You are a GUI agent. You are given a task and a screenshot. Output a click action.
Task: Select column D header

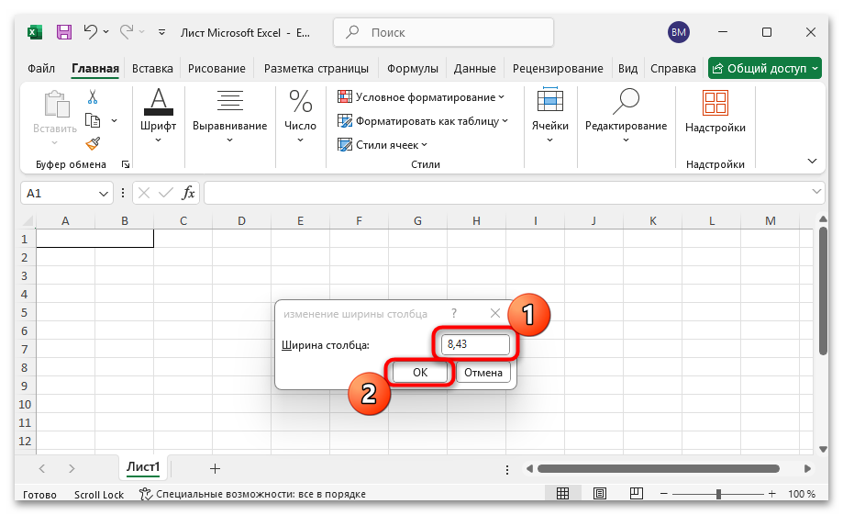(x=241, y=220)
